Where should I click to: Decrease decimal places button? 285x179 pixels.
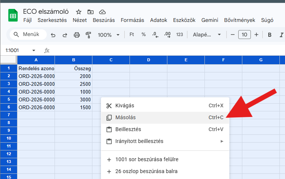[155, 35]
